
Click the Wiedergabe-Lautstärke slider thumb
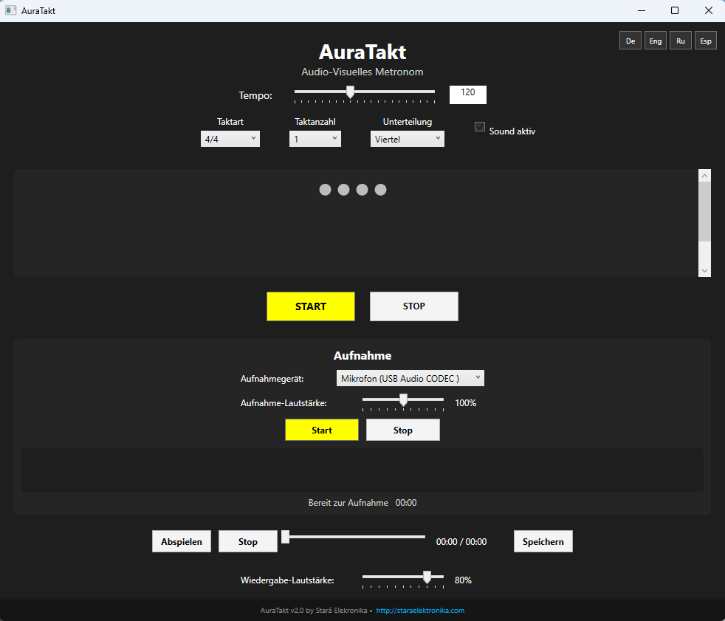coord(427,577)
